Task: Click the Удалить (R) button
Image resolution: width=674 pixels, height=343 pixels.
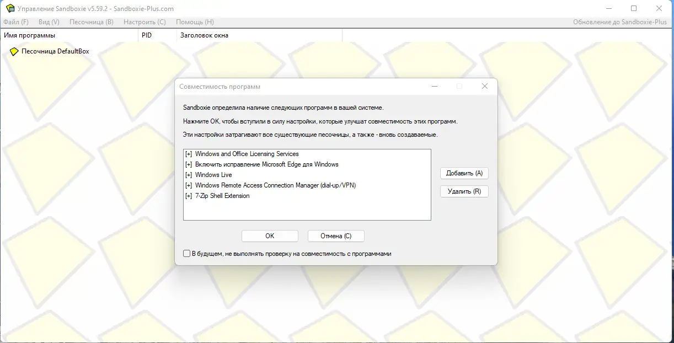Action: pos(464,191)
